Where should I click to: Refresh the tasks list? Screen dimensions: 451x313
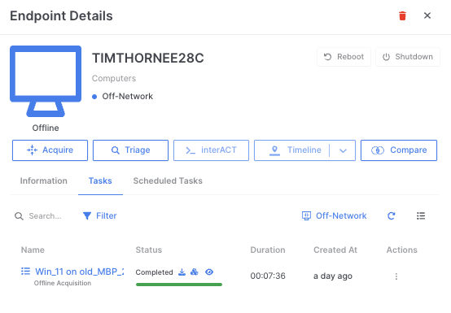click(392, 216)
